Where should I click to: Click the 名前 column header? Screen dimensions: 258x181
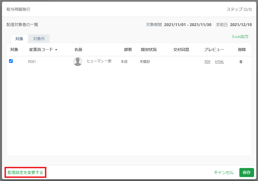click(x=78, y=50)
